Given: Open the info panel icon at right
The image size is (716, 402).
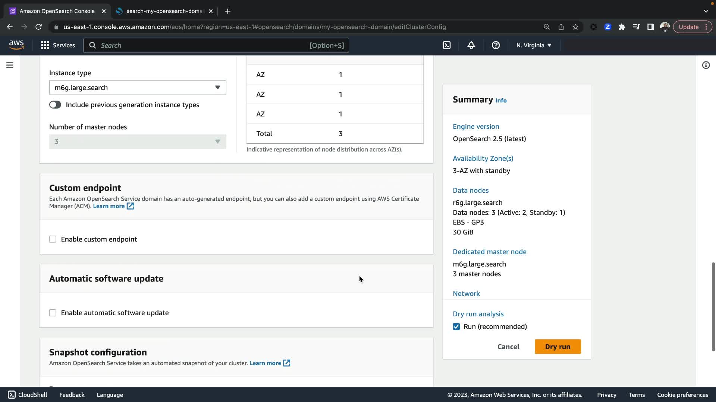Looking at the screenshot, I should point(706,66).
